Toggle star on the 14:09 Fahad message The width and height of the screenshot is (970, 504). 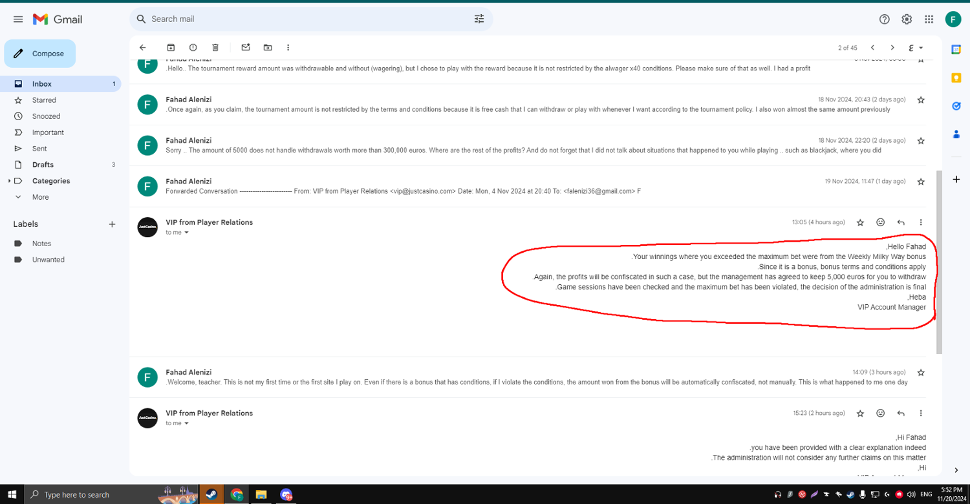pyautogui.click(x=921, y=373)
